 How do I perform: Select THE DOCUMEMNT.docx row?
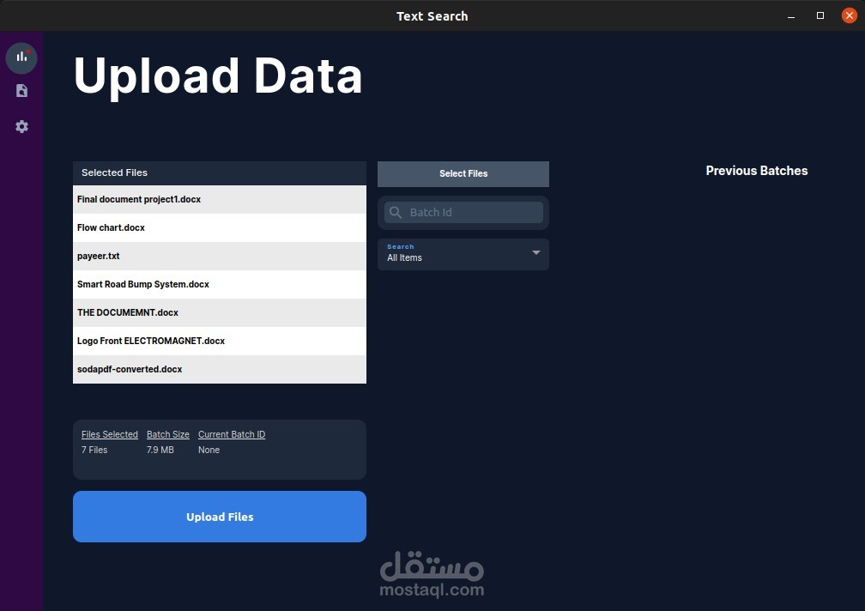[220, 312]
